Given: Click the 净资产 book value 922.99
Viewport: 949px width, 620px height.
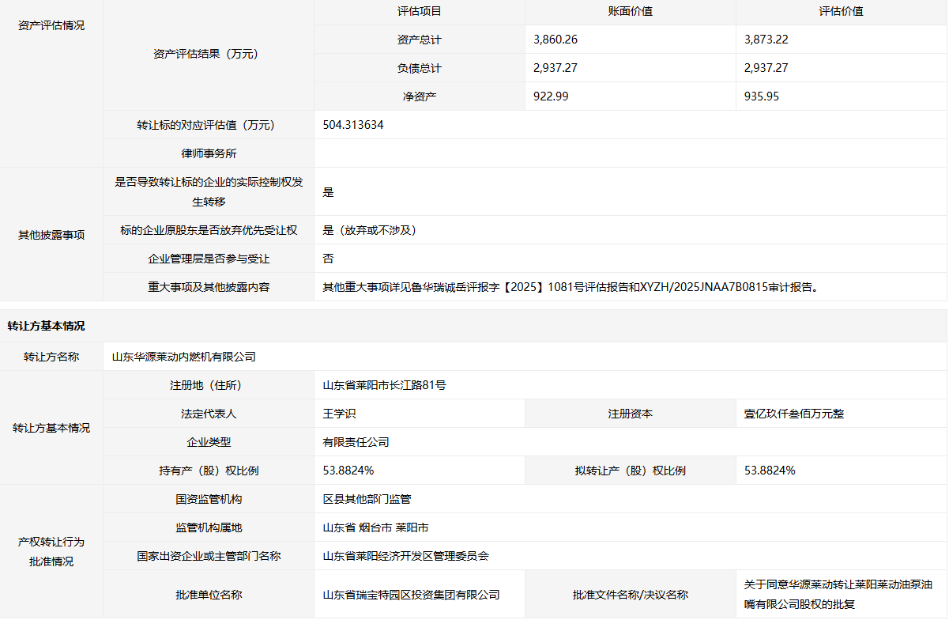Looking at the screenshot, I should coord(551,96).
